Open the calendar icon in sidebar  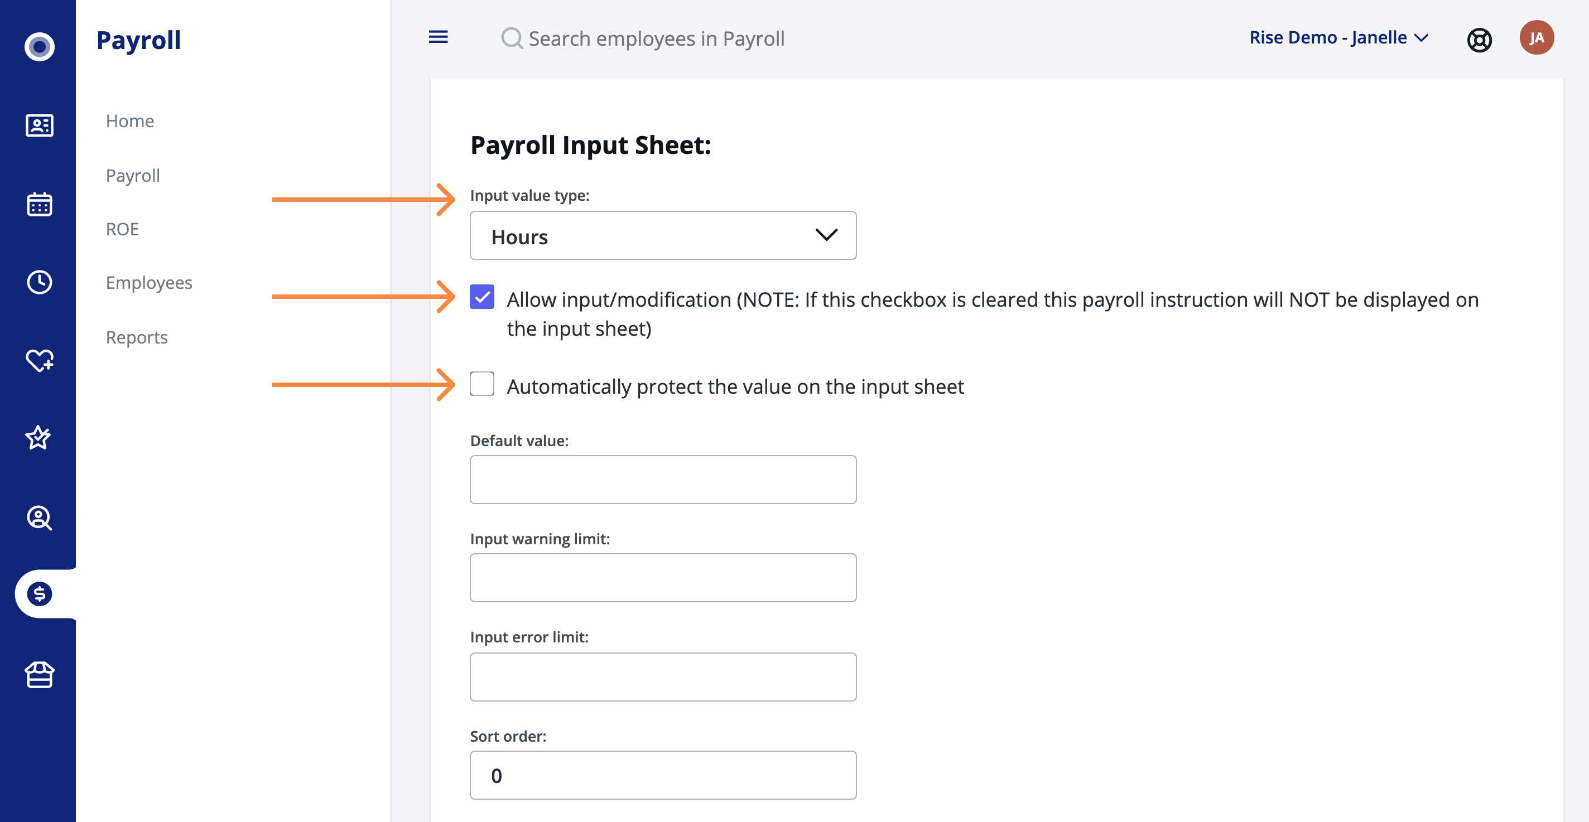click(x=40, y=204)
